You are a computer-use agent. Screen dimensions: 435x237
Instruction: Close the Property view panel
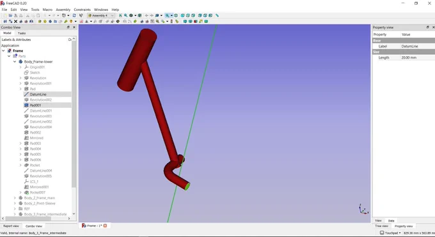tap(433, 27)
